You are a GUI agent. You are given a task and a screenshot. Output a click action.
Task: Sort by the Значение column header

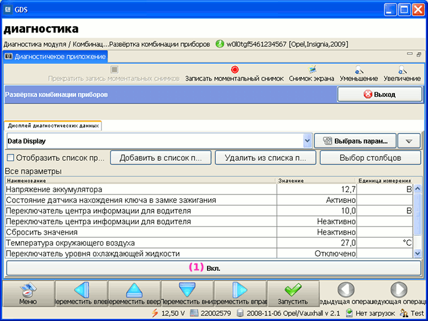(316, 181)
